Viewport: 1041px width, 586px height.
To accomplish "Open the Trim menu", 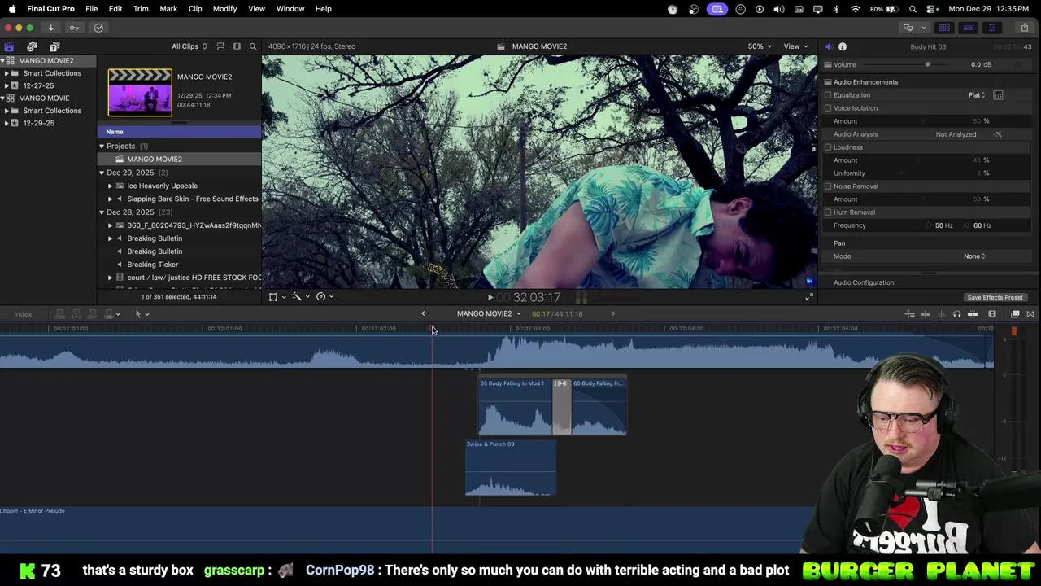I will coord(141,8).
